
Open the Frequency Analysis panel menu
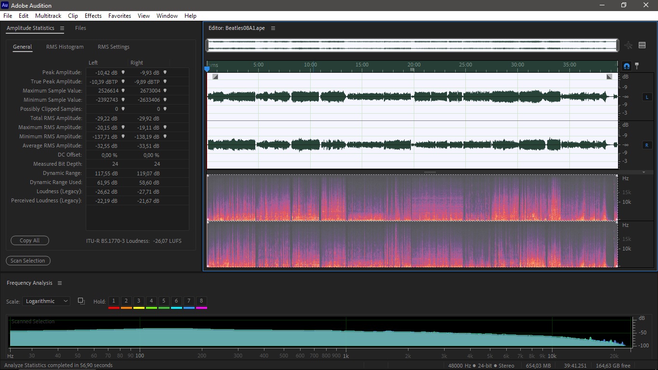[60, 283]
